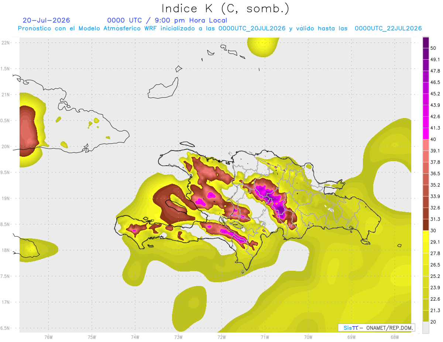Screen dimensions: 443x342
Task: Click the colorbar label "41.3"
Action: coord(435,128)
